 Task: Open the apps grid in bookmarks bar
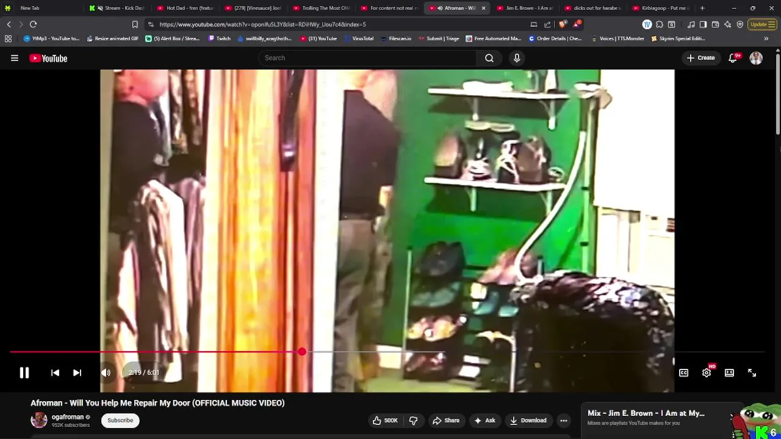point(8,38)
